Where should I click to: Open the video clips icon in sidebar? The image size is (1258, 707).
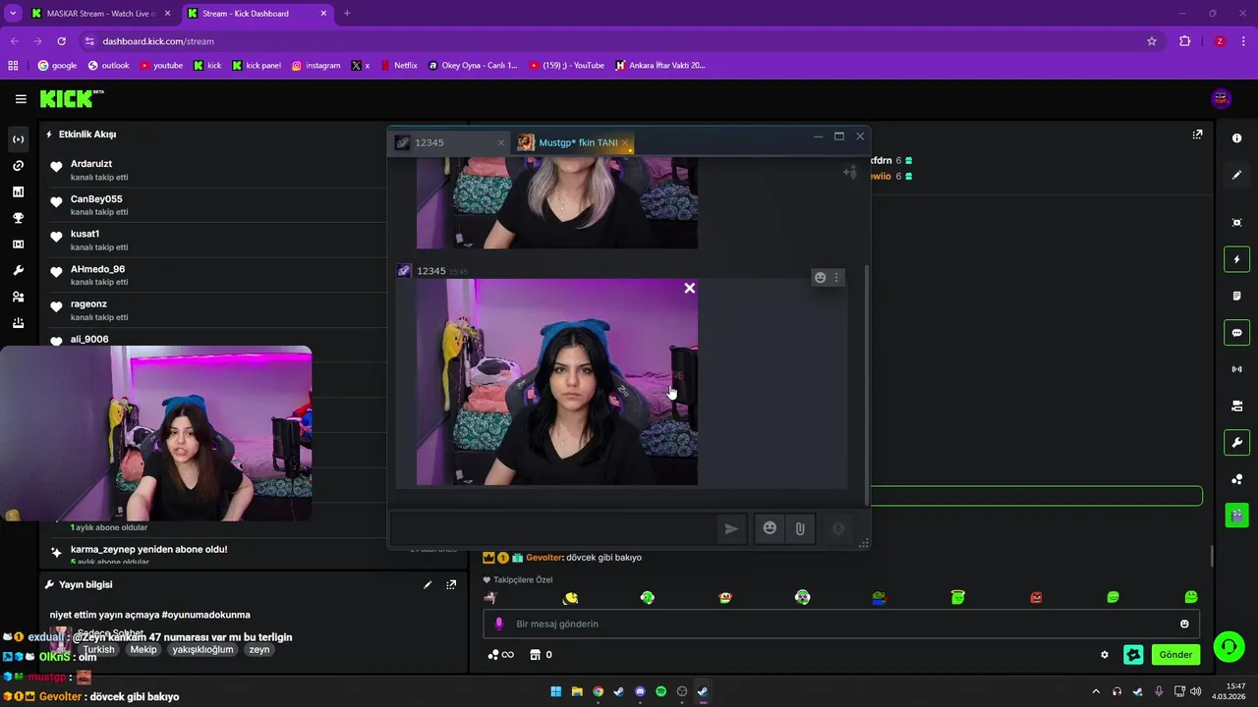[18, 245]
